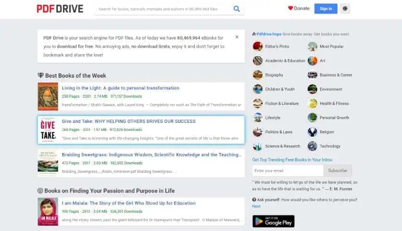
Task: Open Braiding Sweetgrass book title
Action: [151, 155]
